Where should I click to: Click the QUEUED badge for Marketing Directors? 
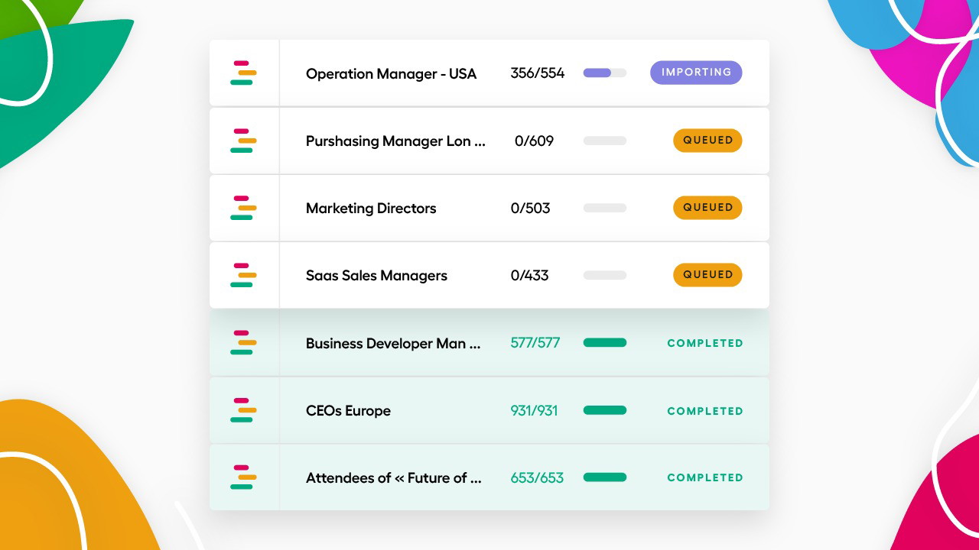coord(707,208)
